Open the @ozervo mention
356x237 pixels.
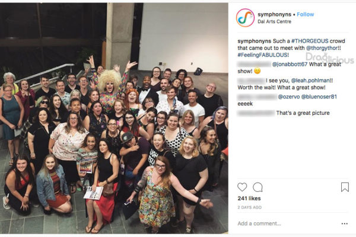(289, 97)
